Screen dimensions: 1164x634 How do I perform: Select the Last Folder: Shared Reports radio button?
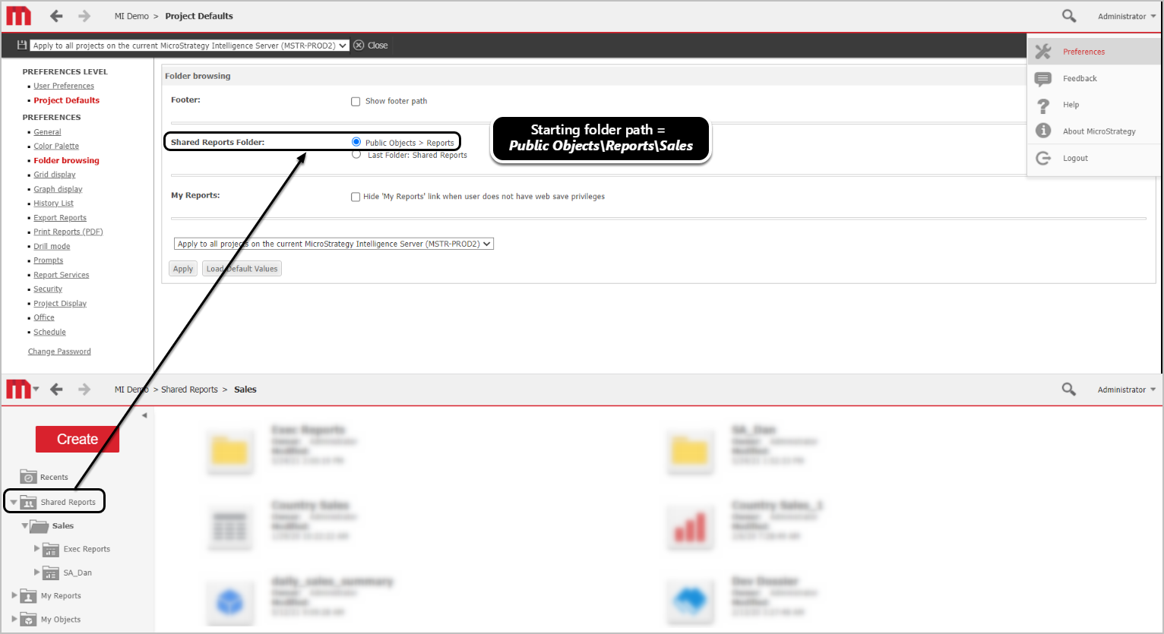click(x=356, y=155)
